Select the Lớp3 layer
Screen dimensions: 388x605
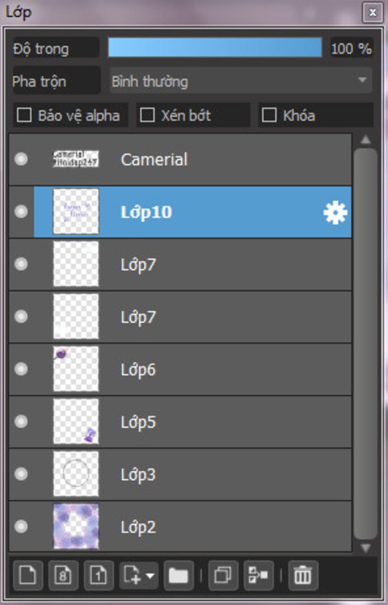point(180,474)
